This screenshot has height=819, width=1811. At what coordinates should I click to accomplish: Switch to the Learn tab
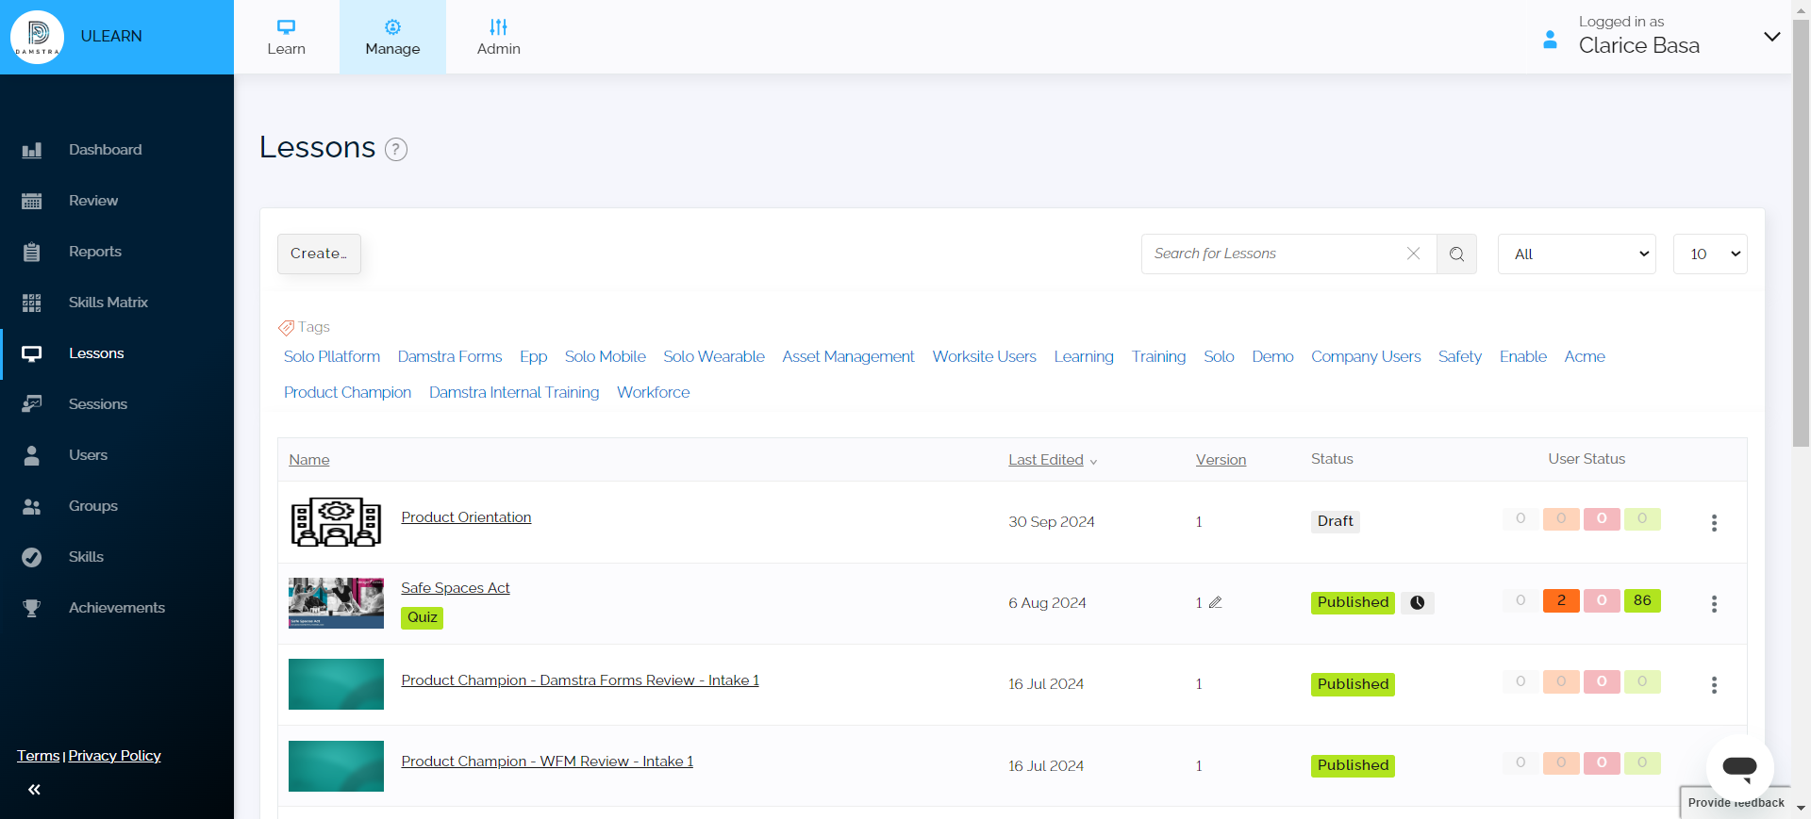(286, 37)
